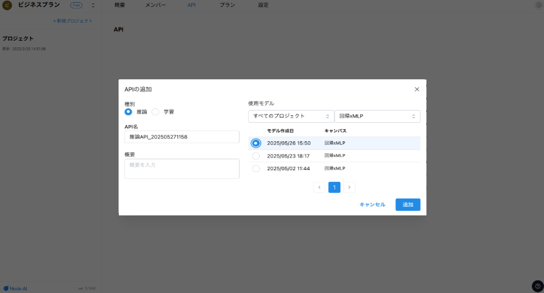Click the ビジネスプラン workspace avatar icon
544x293 pixels.
7,5
